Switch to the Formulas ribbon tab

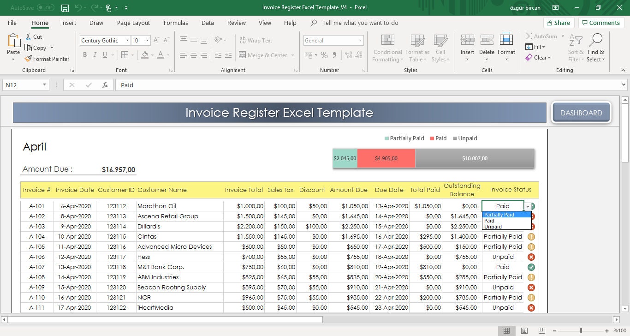click(176, 23)
